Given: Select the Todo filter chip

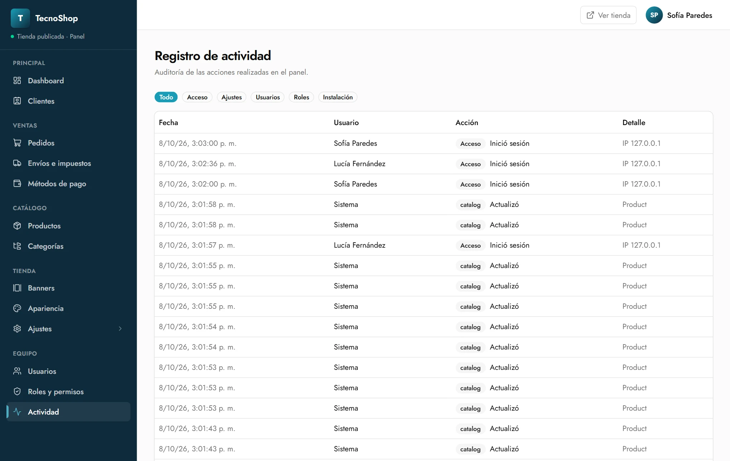Looking at the screenshot, I should pos(166,97).
